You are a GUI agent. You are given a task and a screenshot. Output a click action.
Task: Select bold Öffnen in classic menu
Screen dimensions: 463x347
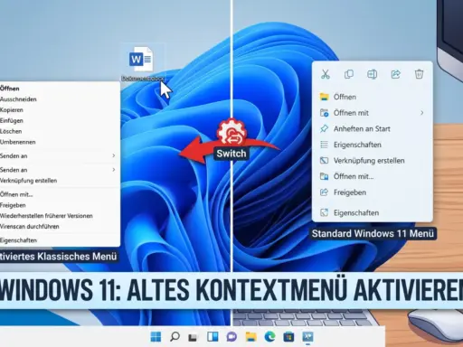(x=59, y=89)
